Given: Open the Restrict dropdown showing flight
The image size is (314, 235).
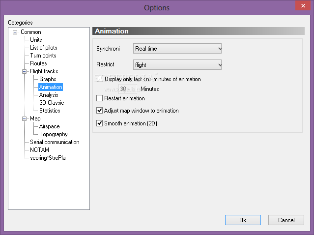Looking at the screenshot, I should pos(177,65).
